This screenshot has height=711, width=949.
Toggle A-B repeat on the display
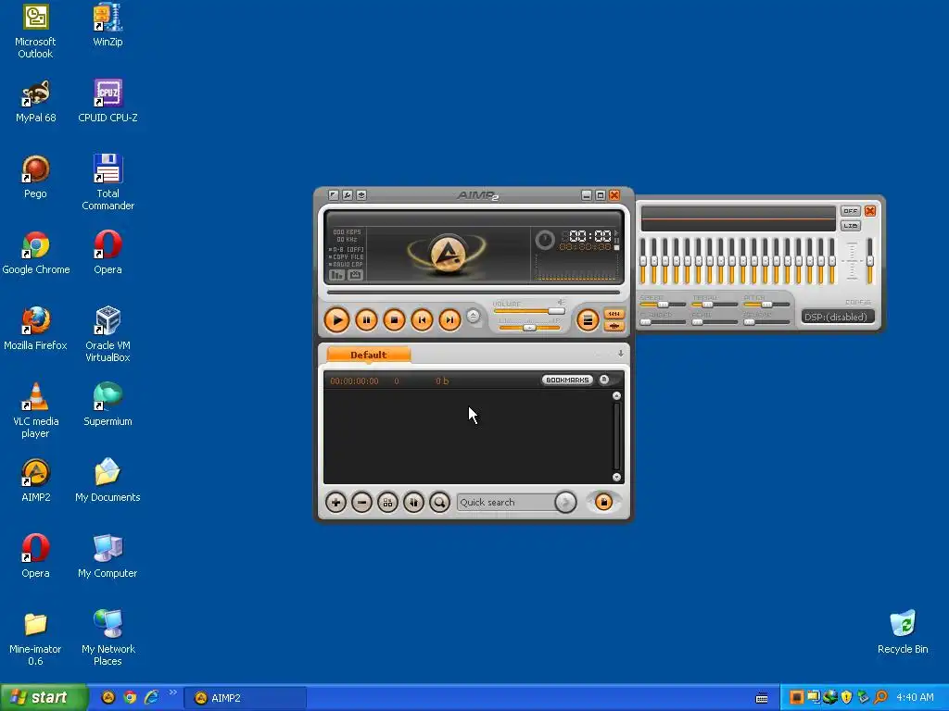347,249
